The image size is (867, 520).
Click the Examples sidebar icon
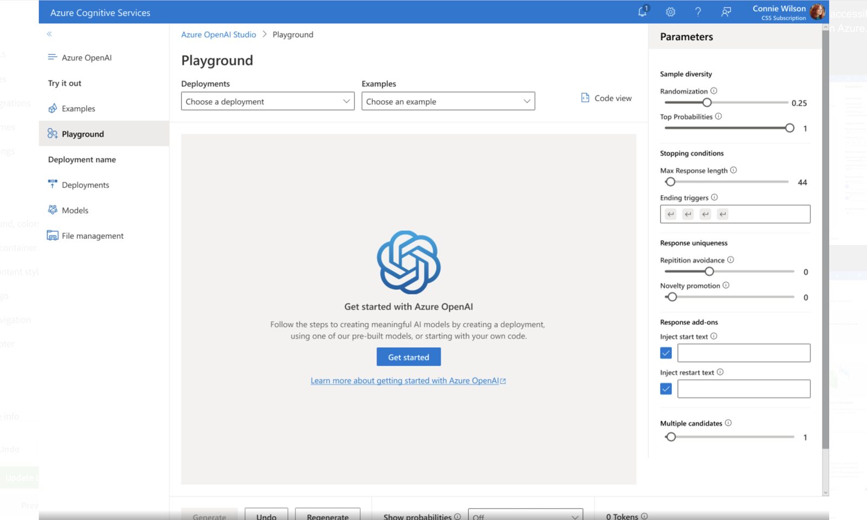[53, 108]
